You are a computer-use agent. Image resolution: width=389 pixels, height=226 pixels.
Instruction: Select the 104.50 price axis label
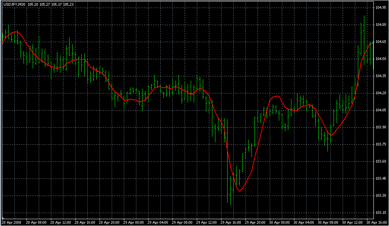381,59
